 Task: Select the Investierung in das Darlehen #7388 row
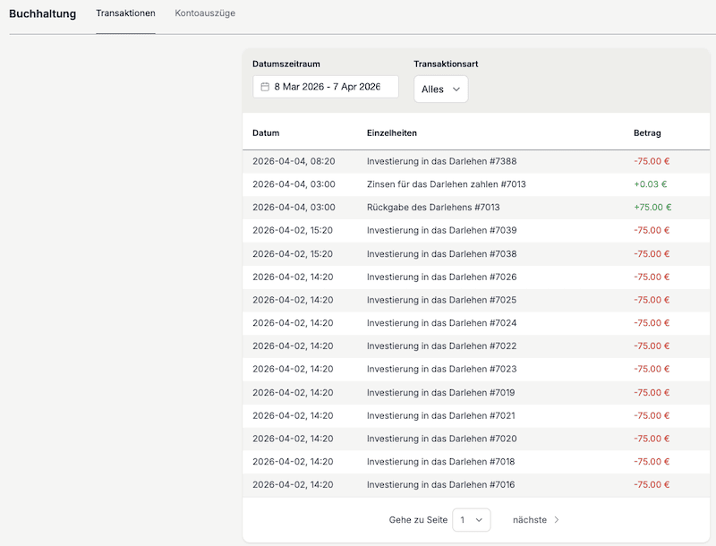[x=441, y=161]
